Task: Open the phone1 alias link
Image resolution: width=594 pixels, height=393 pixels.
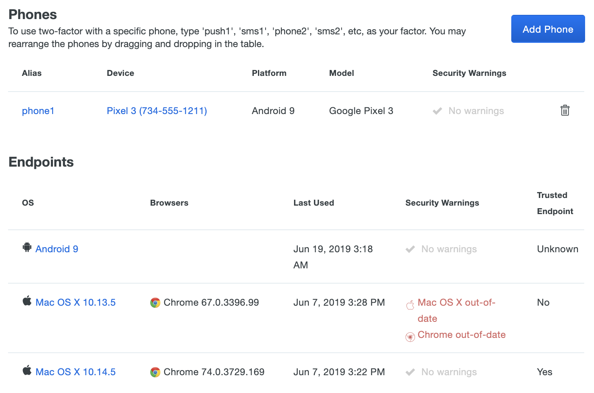Action: tap(38, 111)
